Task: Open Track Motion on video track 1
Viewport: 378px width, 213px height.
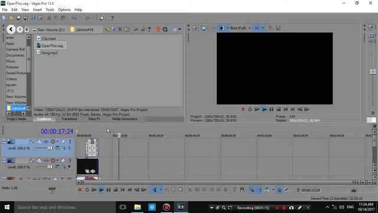Action: point(38,141)
